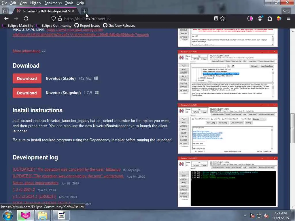Open the Help menu
295x221 pixels.
[80, 3]
